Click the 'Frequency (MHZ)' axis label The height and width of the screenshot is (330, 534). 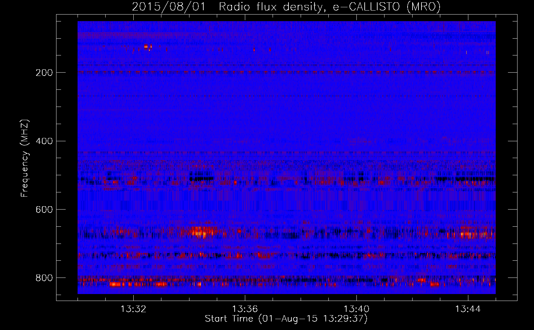click(x=24, y=158)
